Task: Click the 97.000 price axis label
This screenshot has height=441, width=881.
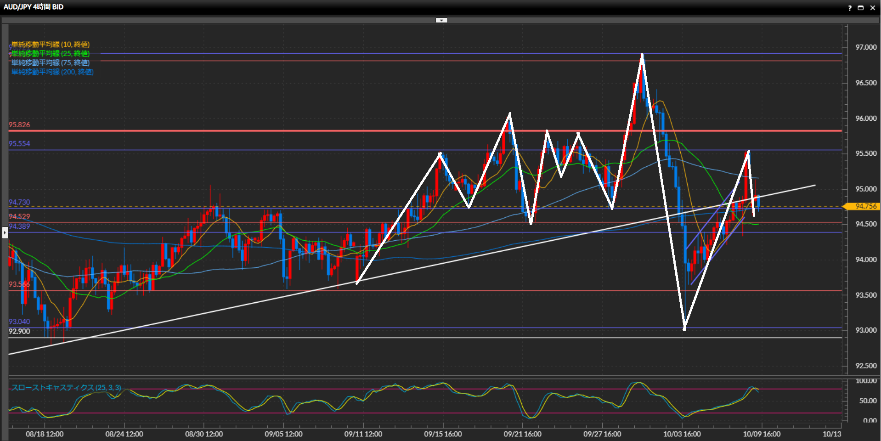Action: pyautogui.click(x=865, y=47)
